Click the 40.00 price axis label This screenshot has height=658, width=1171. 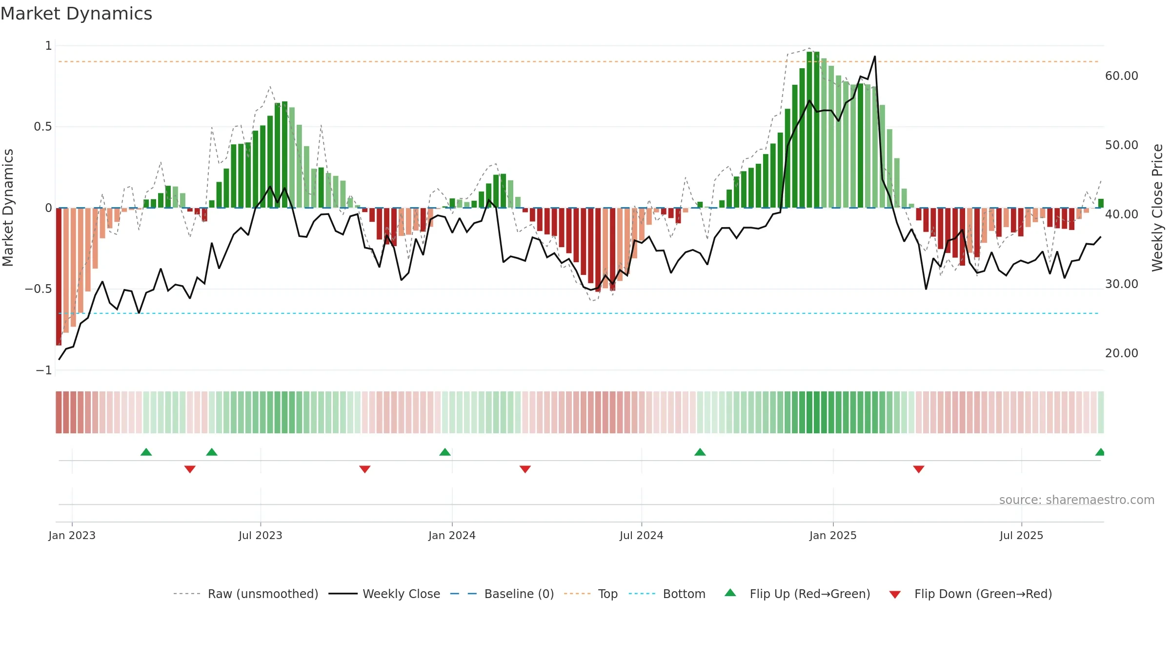1122,214
